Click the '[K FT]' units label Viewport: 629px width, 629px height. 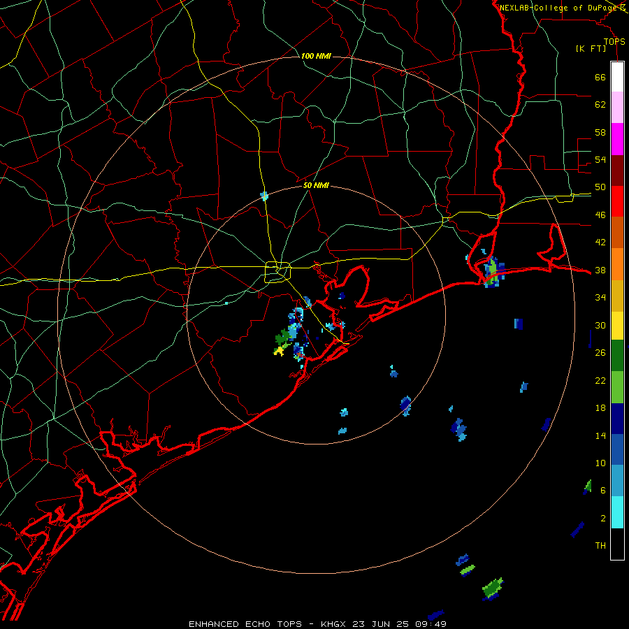[x=591, y=48]
